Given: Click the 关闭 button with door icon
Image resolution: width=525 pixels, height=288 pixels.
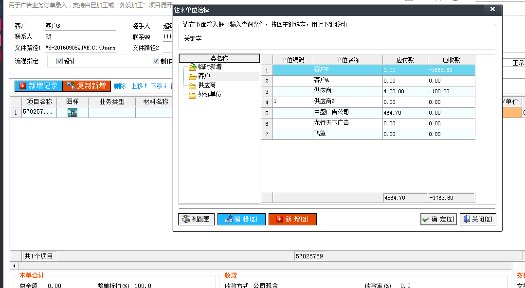Looking at the screenshot, I should coord(478,220).
